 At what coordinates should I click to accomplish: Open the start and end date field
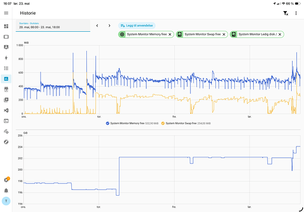tap(53, 26)
